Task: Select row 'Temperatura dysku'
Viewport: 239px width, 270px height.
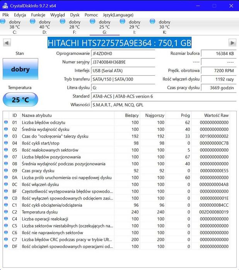Action: tap(116, 212)
